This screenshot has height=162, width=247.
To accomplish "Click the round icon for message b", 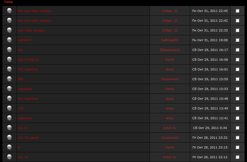I will (x=9, y=147).
